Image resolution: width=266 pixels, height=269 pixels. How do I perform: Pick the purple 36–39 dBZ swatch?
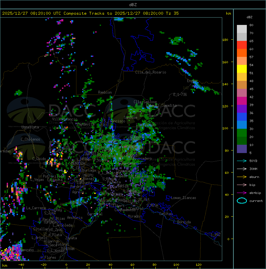click(242, 109)
